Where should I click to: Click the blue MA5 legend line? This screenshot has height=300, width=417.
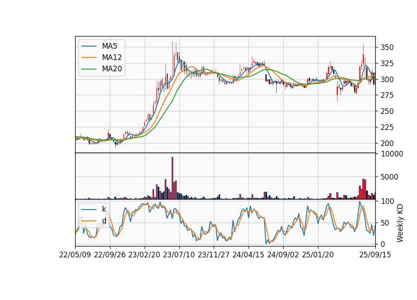pyautogui.click(x=89, y=46)
